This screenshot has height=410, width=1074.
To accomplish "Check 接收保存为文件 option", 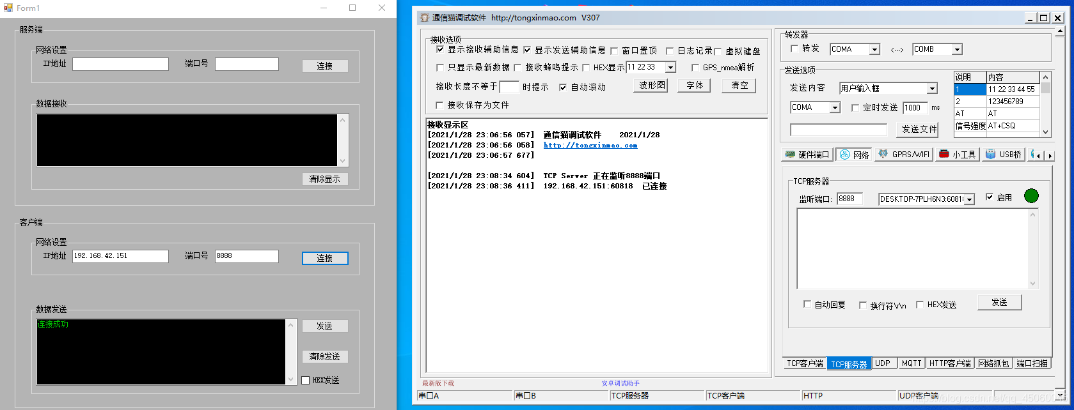I will click(x=439, y=105).
